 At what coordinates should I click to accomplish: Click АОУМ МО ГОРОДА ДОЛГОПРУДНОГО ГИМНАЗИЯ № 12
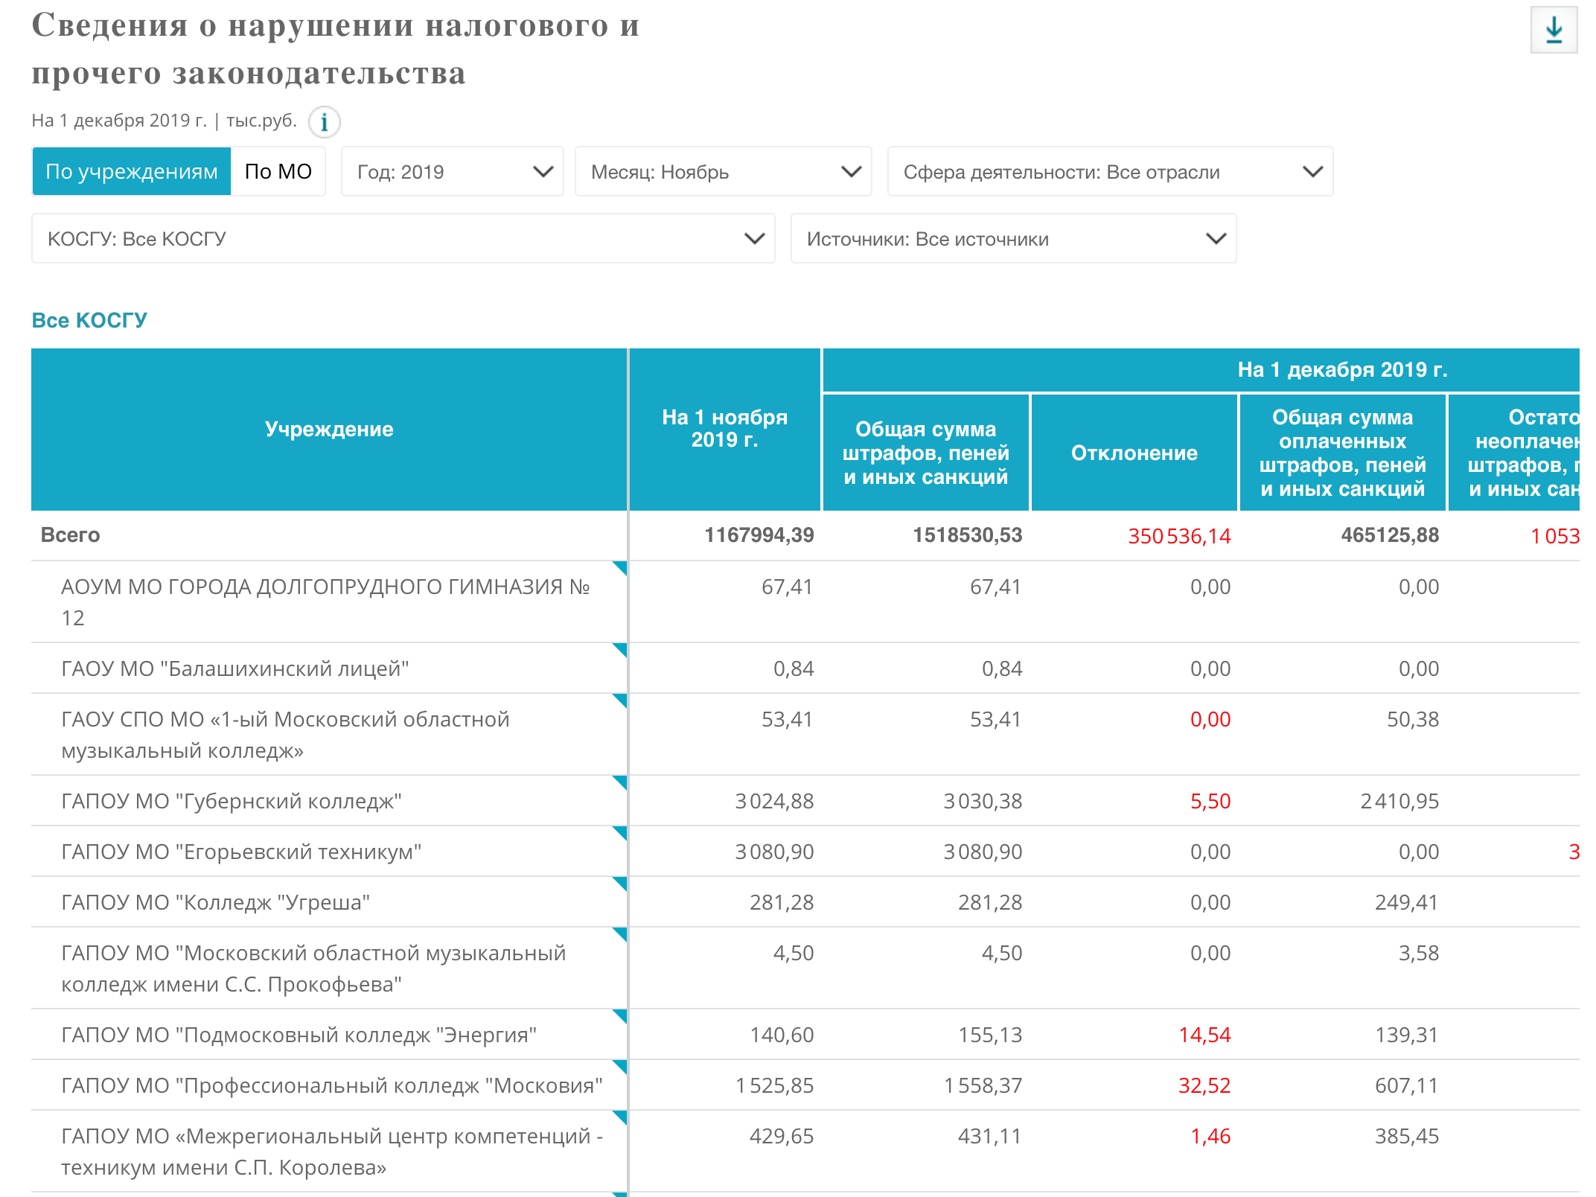click(x=325, y=602)
